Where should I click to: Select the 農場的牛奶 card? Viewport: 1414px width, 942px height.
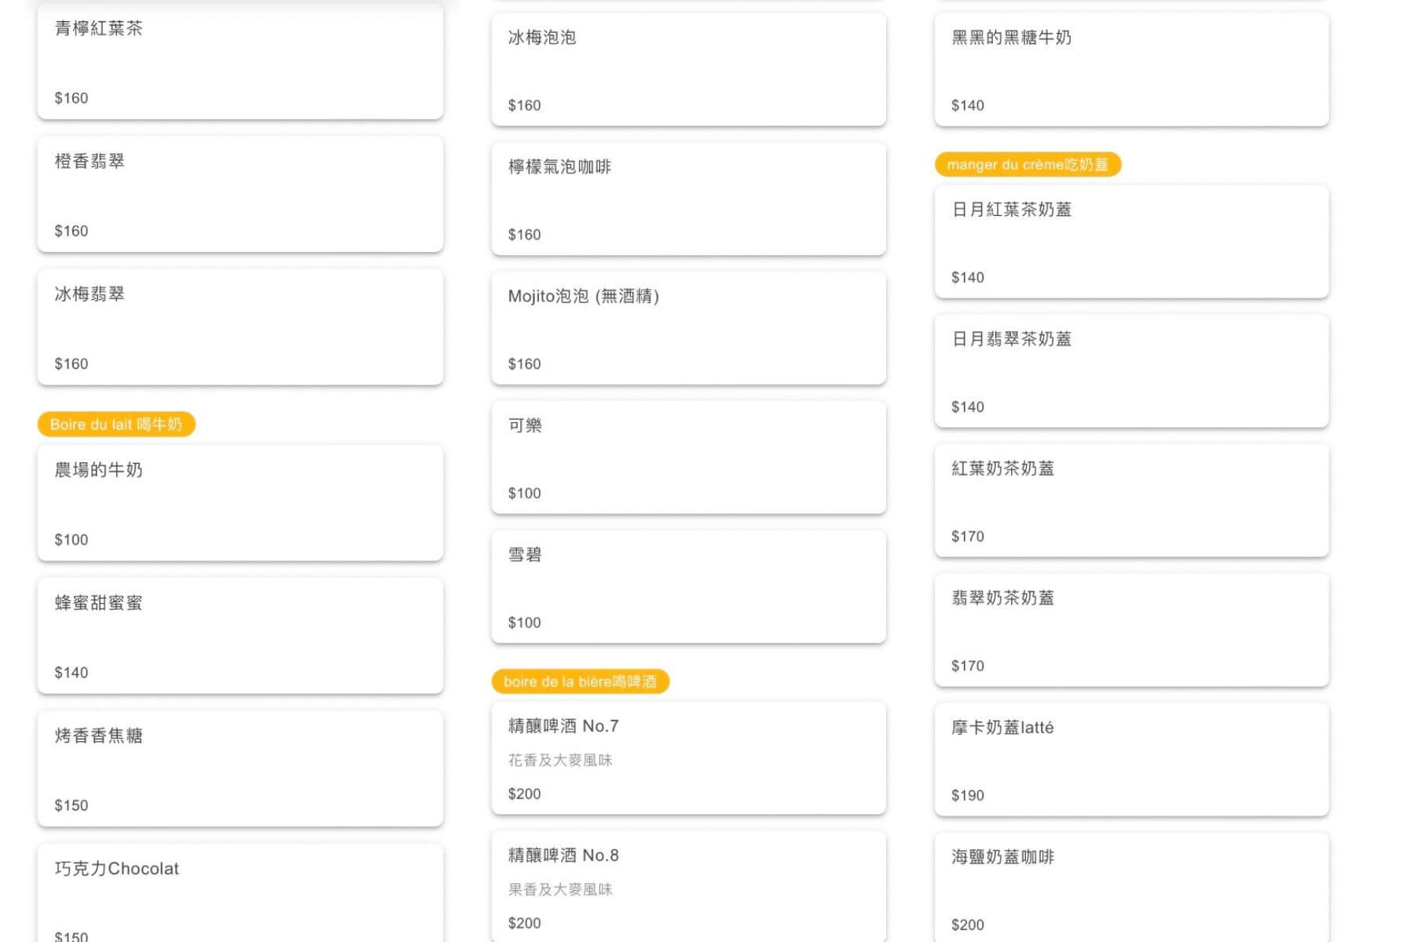pos(240,502)
